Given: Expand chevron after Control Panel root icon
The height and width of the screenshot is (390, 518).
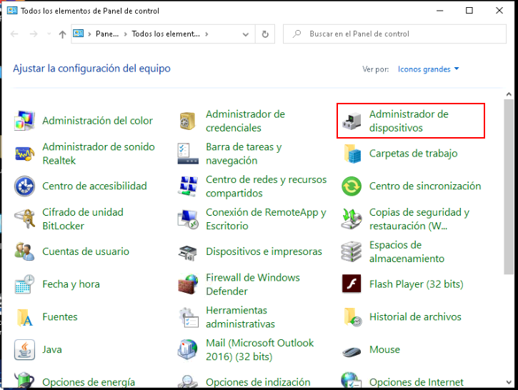Looking at the screenshot, I should (x=89, y=34).
